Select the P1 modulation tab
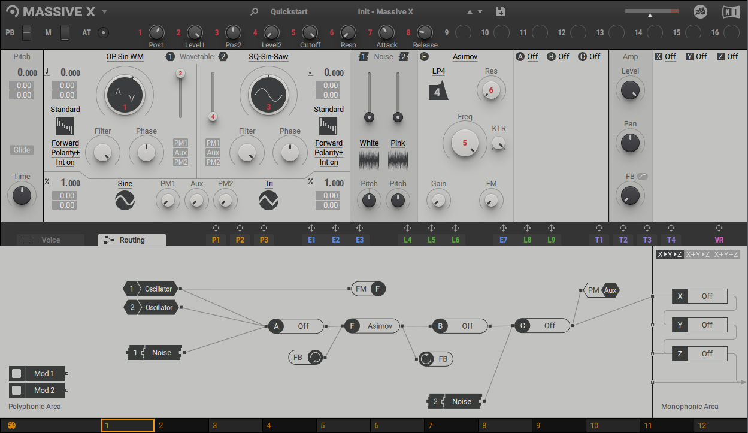Viewport: 748px width, 433px height. coord(216,240)
